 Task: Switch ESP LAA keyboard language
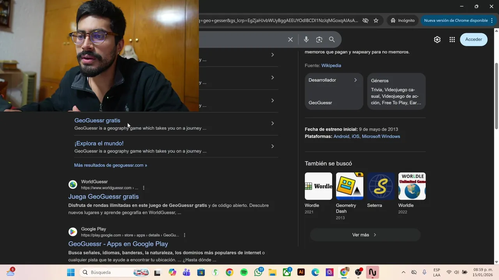(x=437, y=272)
